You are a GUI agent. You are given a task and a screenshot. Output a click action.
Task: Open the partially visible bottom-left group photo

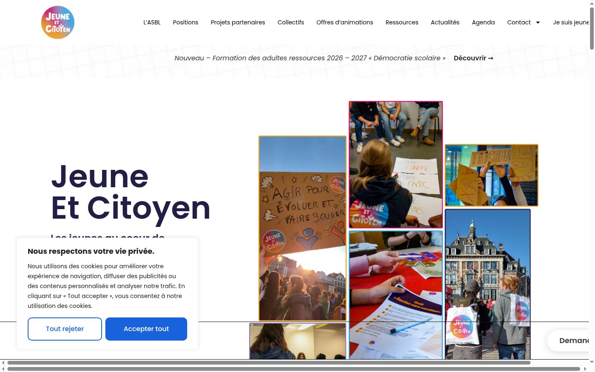click(298, 341)
